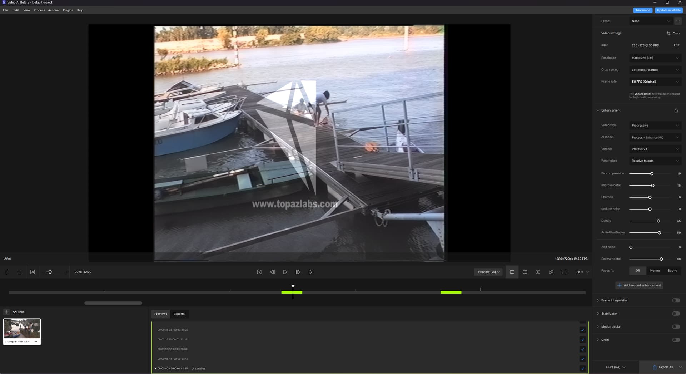Enter fullscreen preview mode
Viewport: 686px width, 374px height.
click(564, 272)
